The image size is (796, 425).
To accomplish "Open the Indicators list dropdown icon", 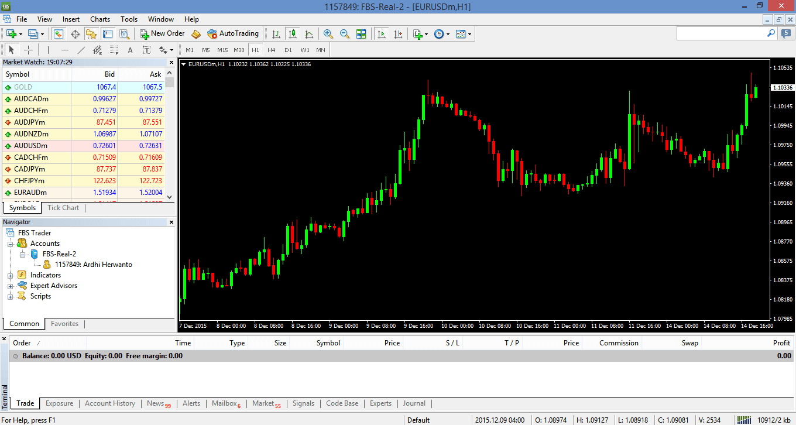I will tap(420, 34).
